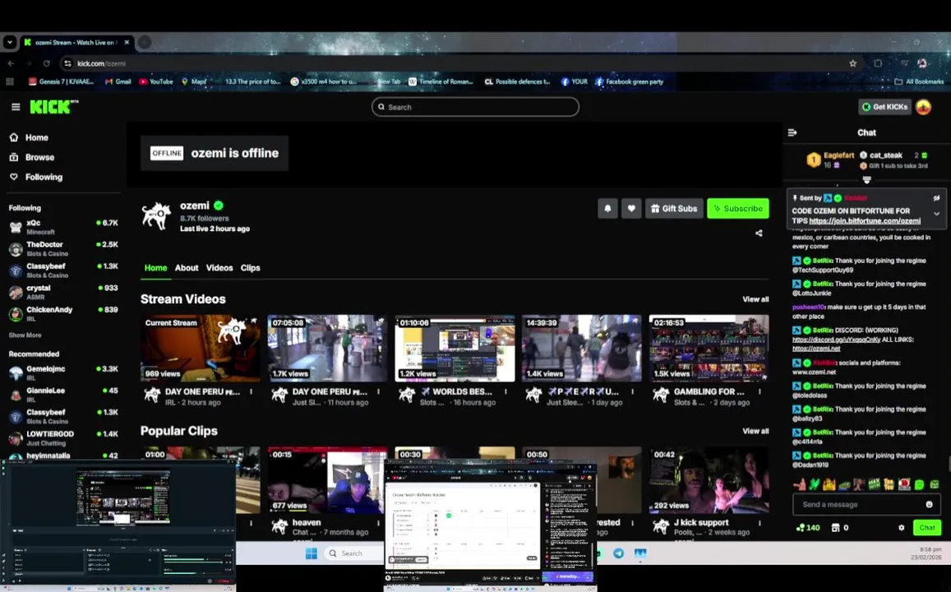Bookmark this page with star icon
951x592 pixels.
coord(852,63)
